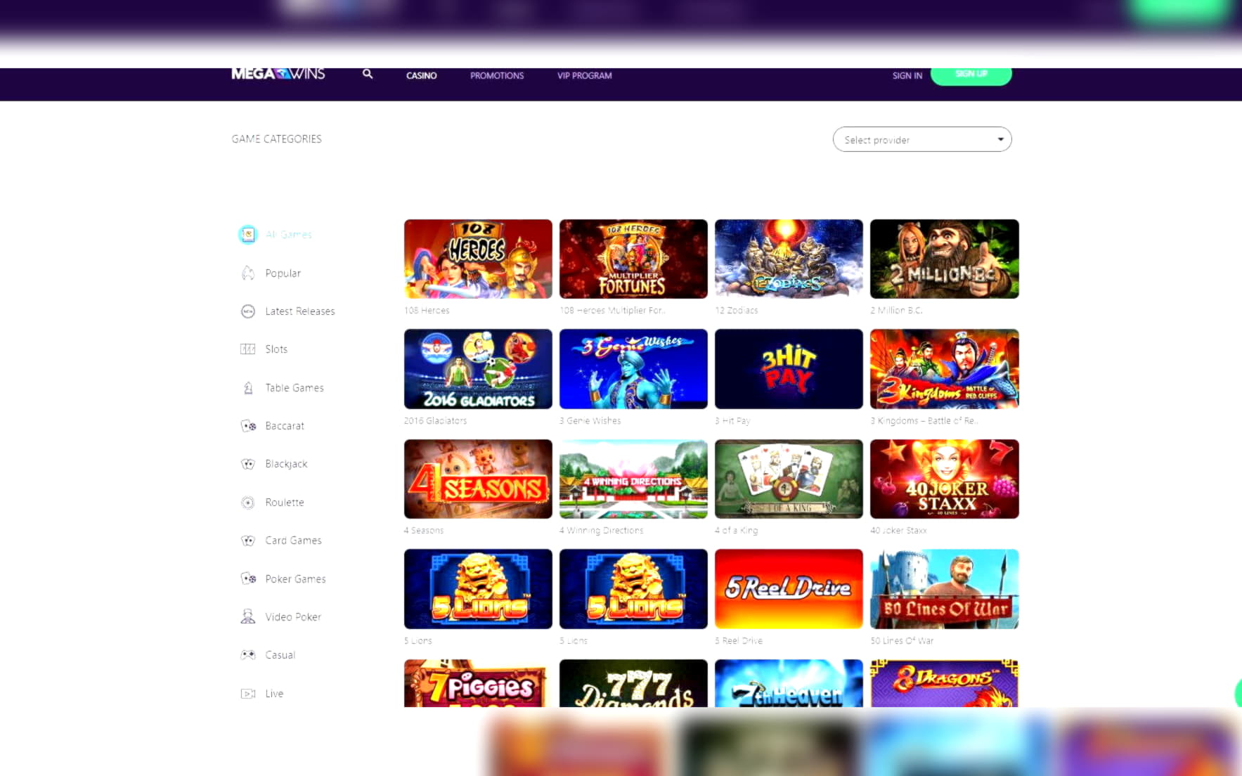Viewport: 1242px width, 776px height.
Task: Click the Blackjack category icon
Action: click(247, 464)
